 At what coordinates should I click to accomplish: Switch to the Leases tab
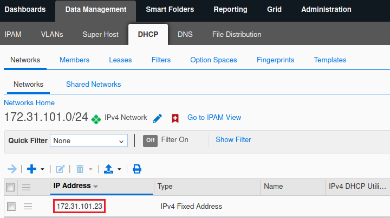tap(120, 60)
